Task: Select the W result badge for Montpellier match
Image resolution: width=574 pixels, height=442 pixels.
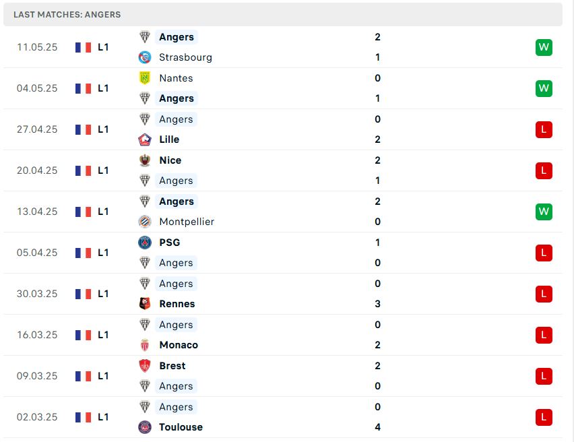Action: pyautogui.click(x=544, y=212)
